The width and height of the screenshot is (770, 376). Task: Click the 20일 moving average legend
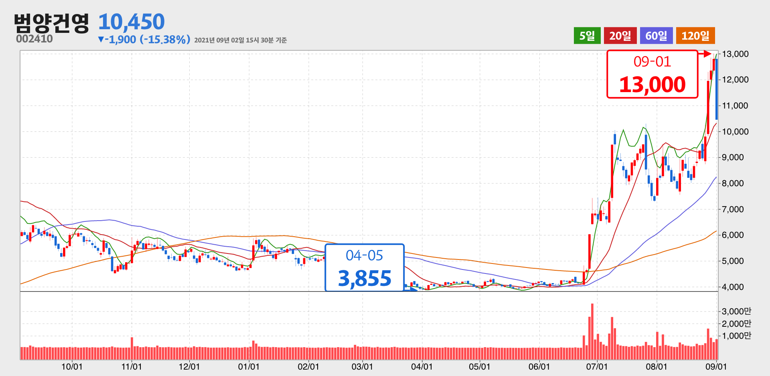[x=620, y=36]
